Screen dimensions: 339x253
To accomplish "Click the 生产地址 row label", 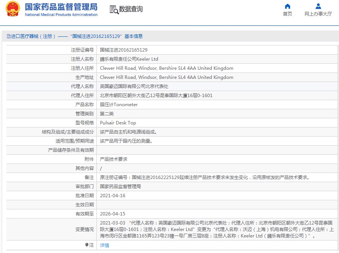I will (x=85, y=77).
